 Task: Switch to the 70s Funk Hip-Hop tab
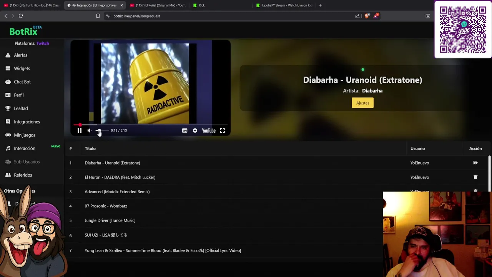[x=32, y=5]
